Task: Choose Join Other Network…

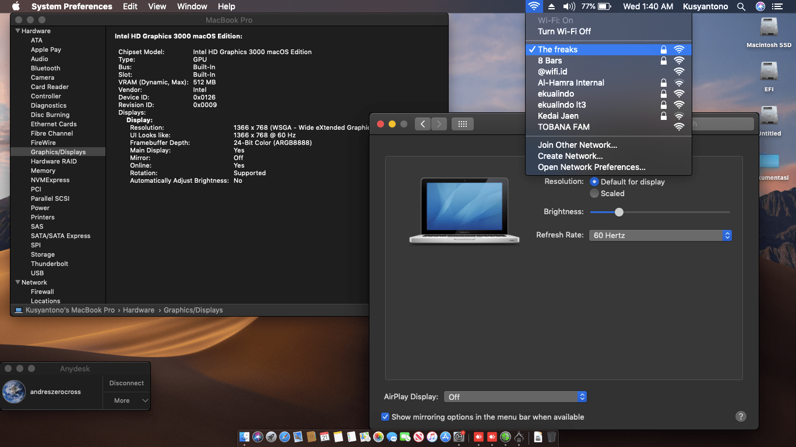Action: click(x=608, y=145)
